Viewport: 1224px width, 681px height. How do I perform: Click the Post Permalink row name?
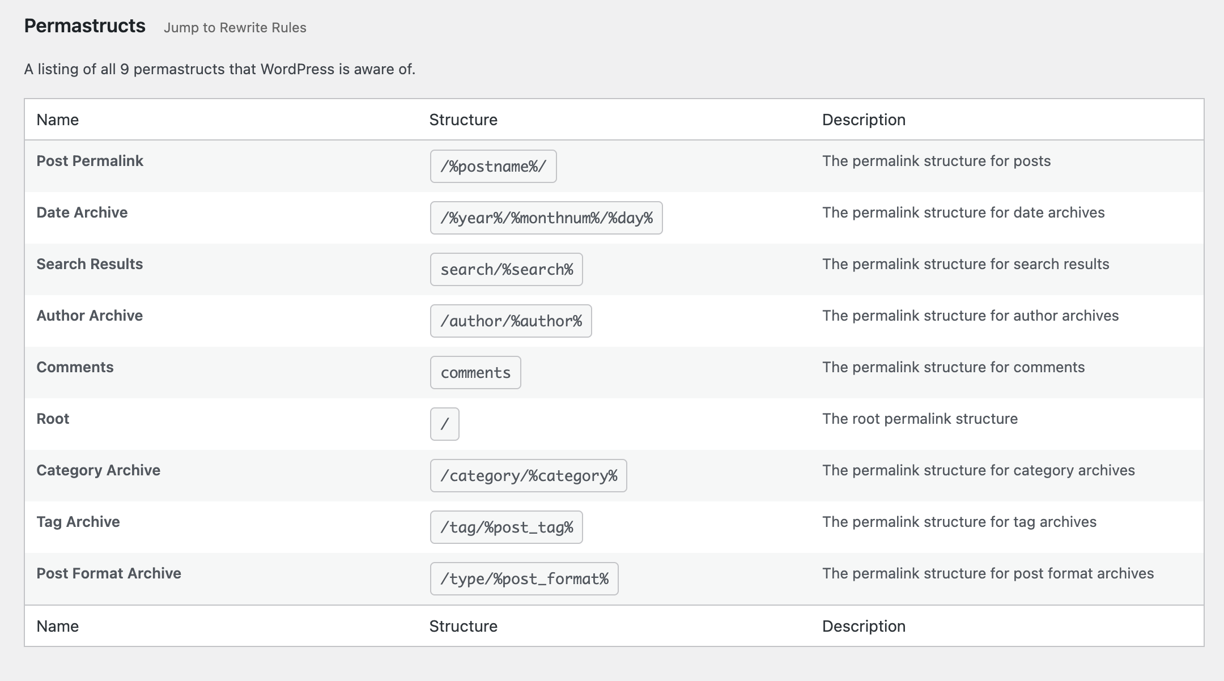coord(90,161)
